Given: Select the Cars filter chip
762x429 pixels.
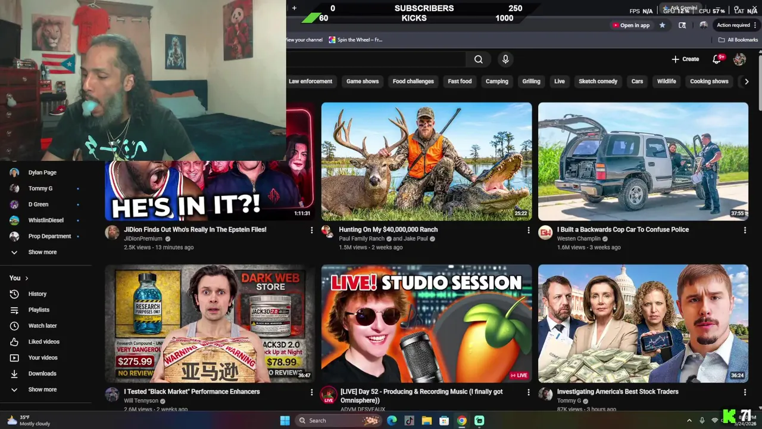Looking at the screenshot, I should click(x=637, y=81).
